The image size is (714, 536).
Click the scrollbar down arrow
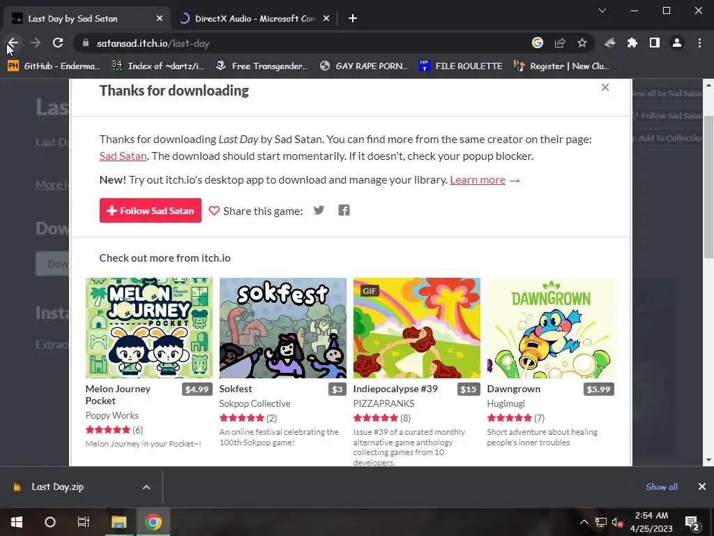coord(708,461)
